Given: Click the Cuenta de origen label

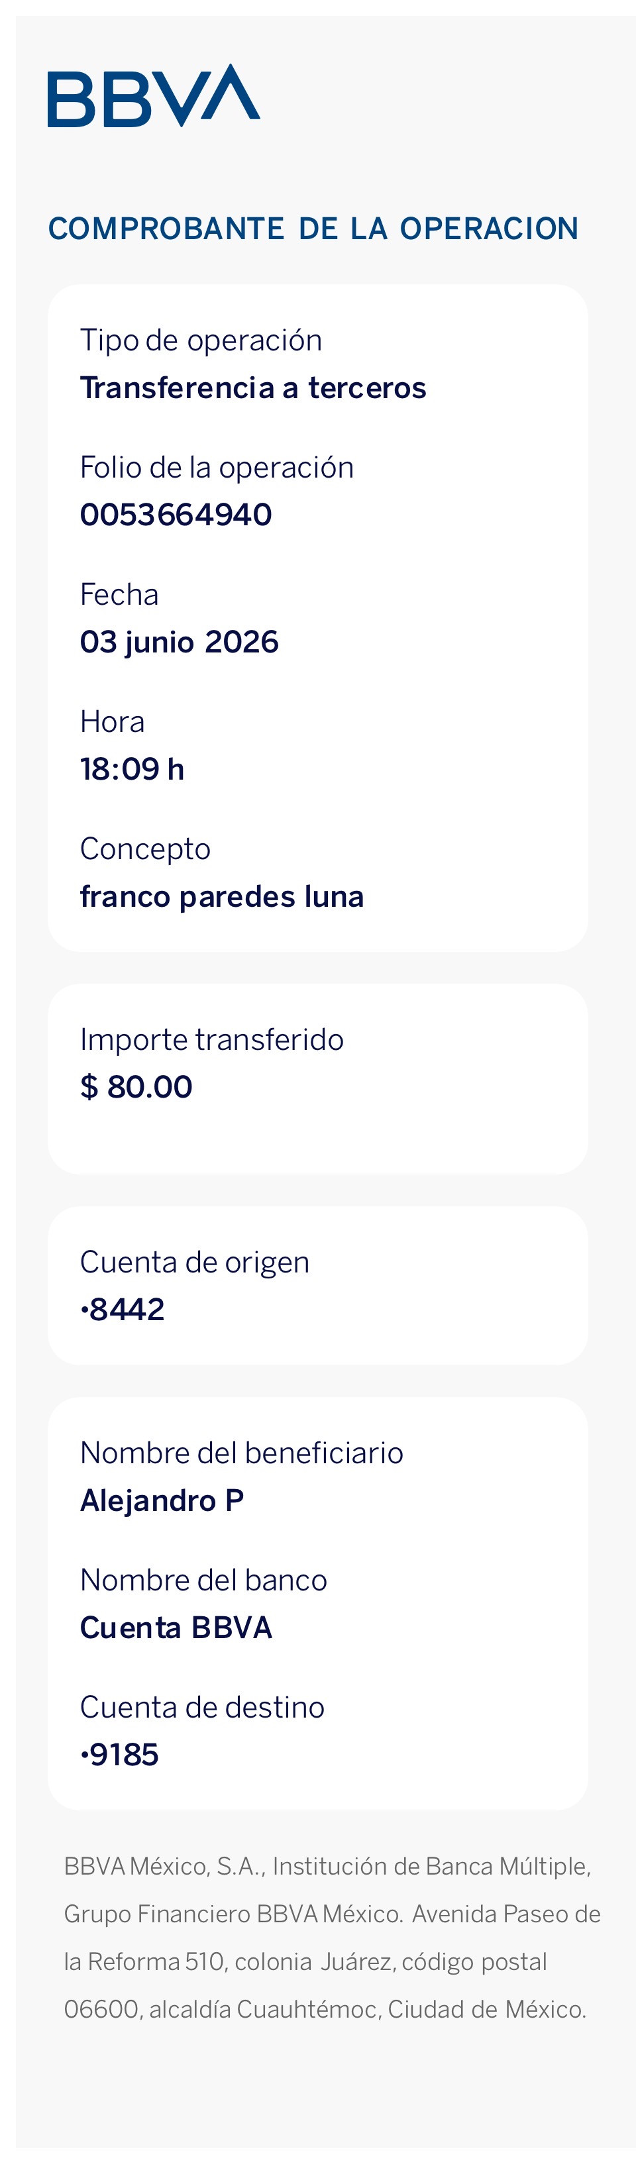Looking at the screenshot, I should pos(195,1263).
